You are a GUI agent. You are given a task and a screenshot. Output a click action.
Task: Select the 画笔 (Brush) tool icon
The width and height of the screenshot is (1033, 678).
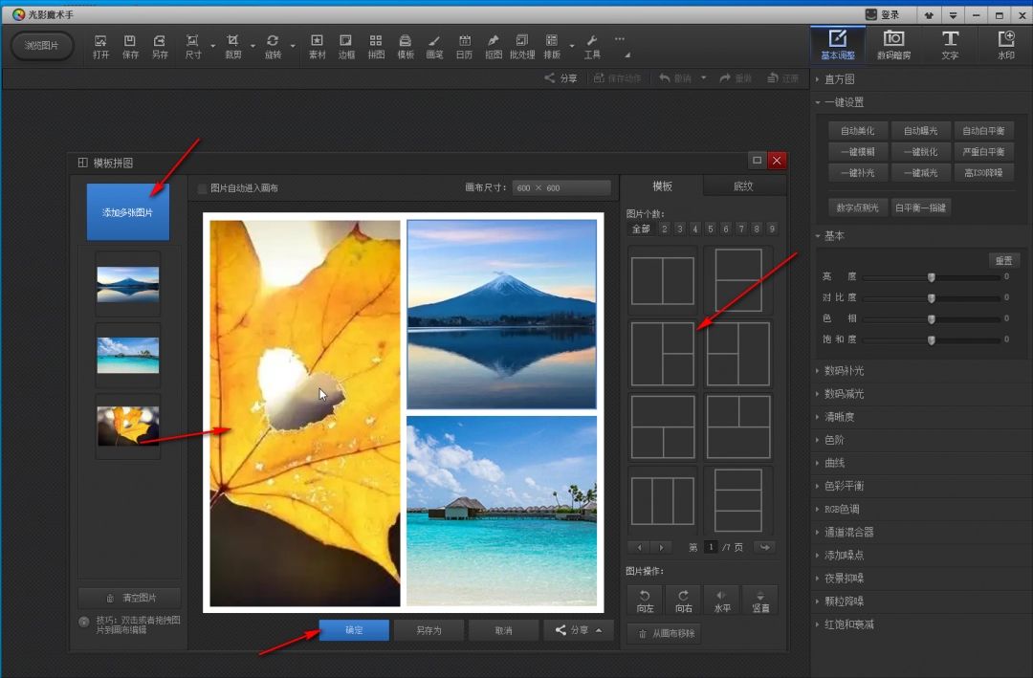pos(434,45)
